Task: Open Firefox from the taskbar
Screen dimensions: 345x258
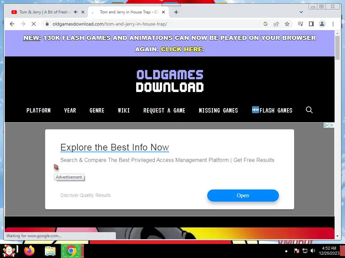Action: point(29,251)
